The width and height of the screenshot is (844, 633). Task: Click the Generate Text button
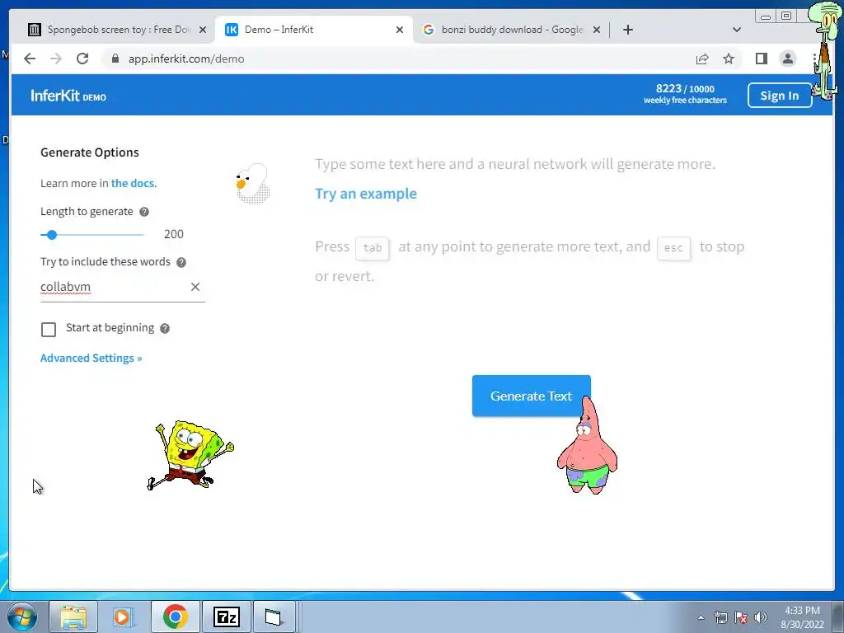tap(532, 396)
